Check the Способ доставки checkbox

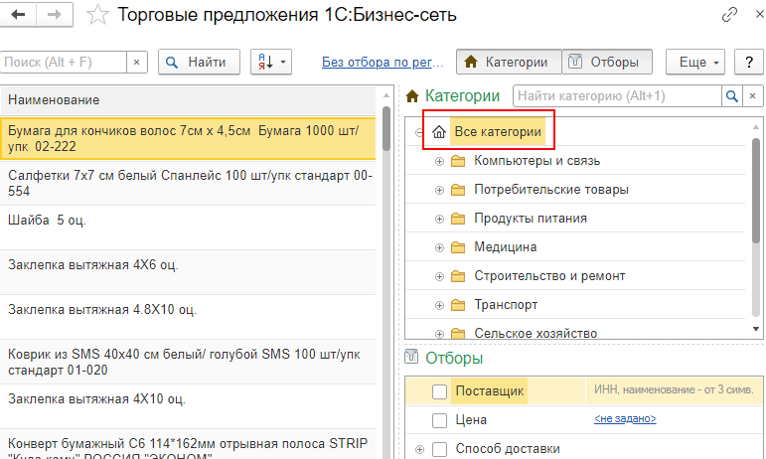pos(439,449)
